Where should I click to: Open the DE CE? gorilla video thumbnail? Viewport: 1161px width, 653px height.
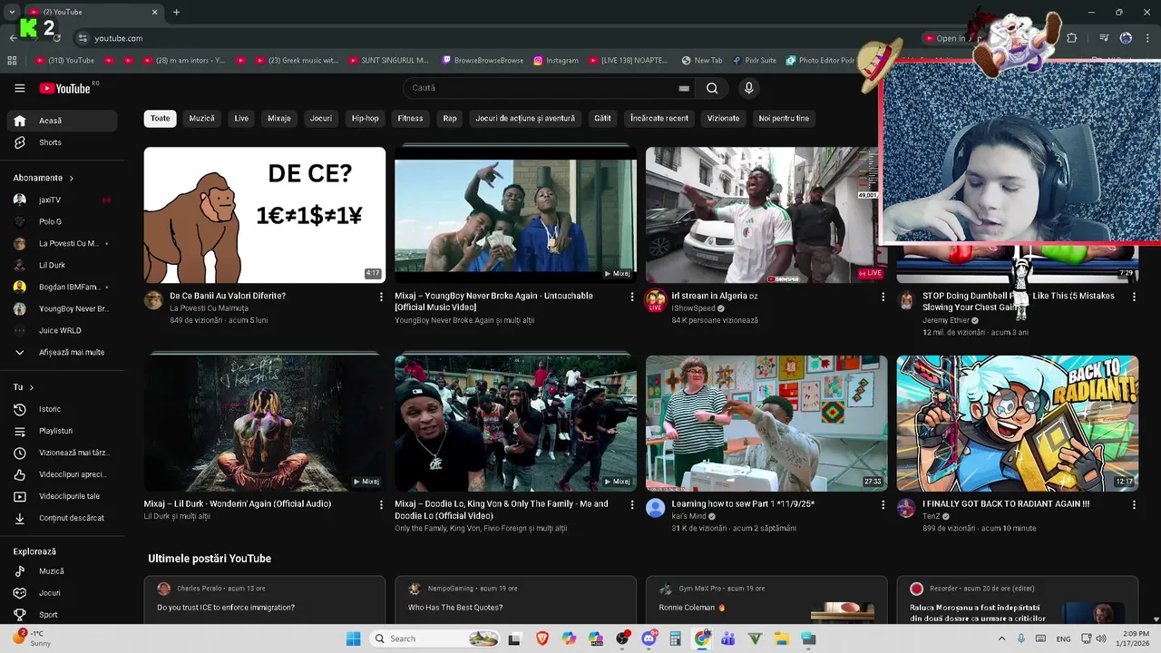265,215
